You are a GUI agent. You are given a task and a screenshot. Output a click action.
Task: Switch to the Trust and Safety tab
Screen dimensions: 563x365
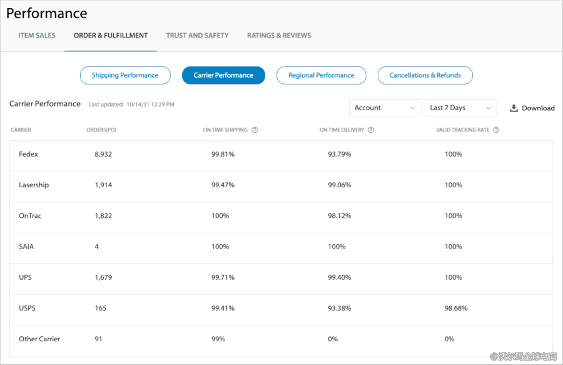coord(197,35)
